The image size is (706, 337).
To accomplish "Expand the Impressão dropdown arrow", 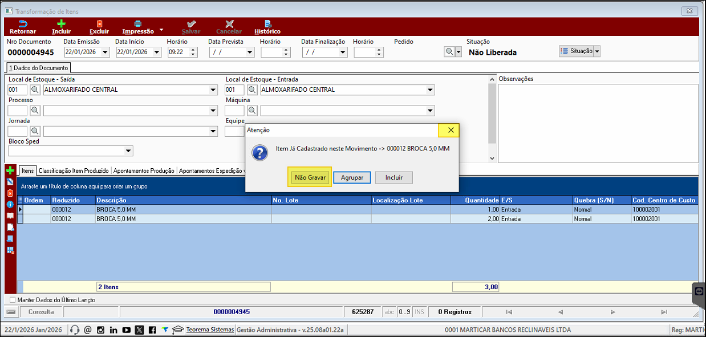I will [x=161, y=30].
